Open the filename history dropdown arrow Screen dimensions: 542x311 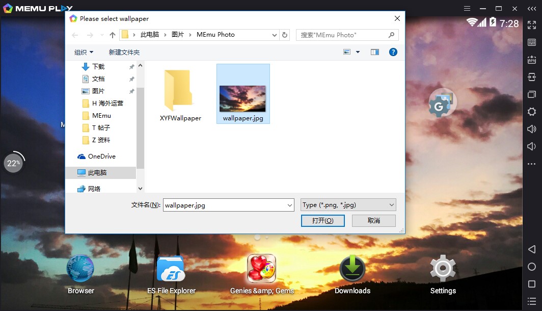tap(290, 205)
